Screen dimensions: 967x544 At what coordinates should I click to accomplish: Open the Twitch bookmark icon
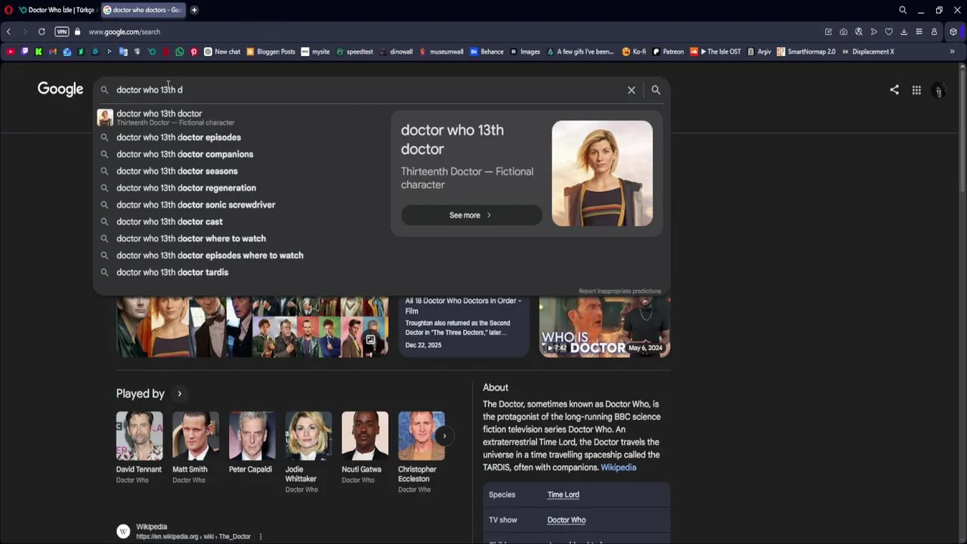[x=25, y=51]
